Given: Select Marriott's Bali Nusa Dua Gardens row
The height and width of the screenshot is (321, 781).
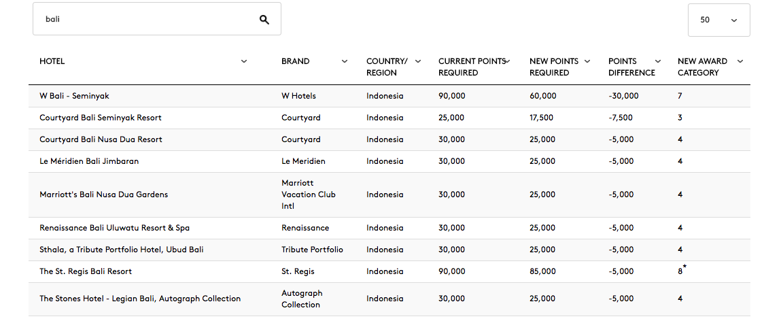Looking at the screenshot, I should pos(389,195).
